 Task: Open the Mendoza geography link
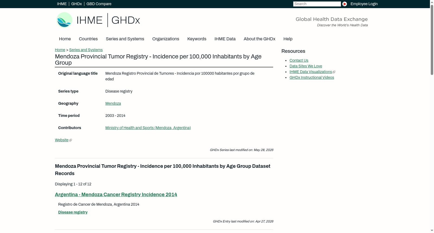click(x=113, y=103)
